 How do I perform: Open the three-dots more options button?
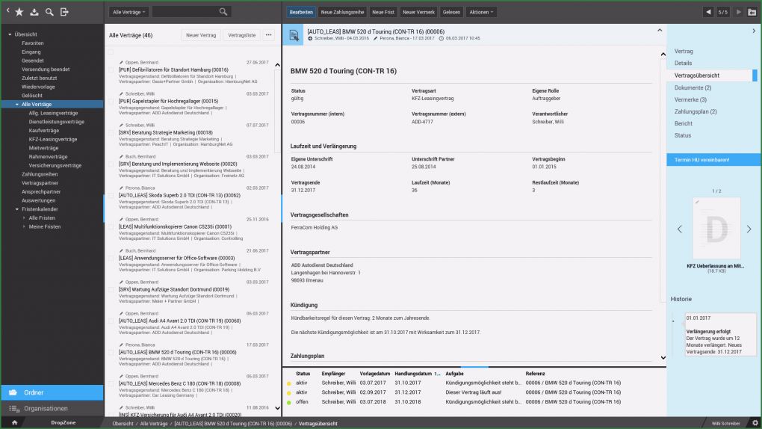[268, 35]
